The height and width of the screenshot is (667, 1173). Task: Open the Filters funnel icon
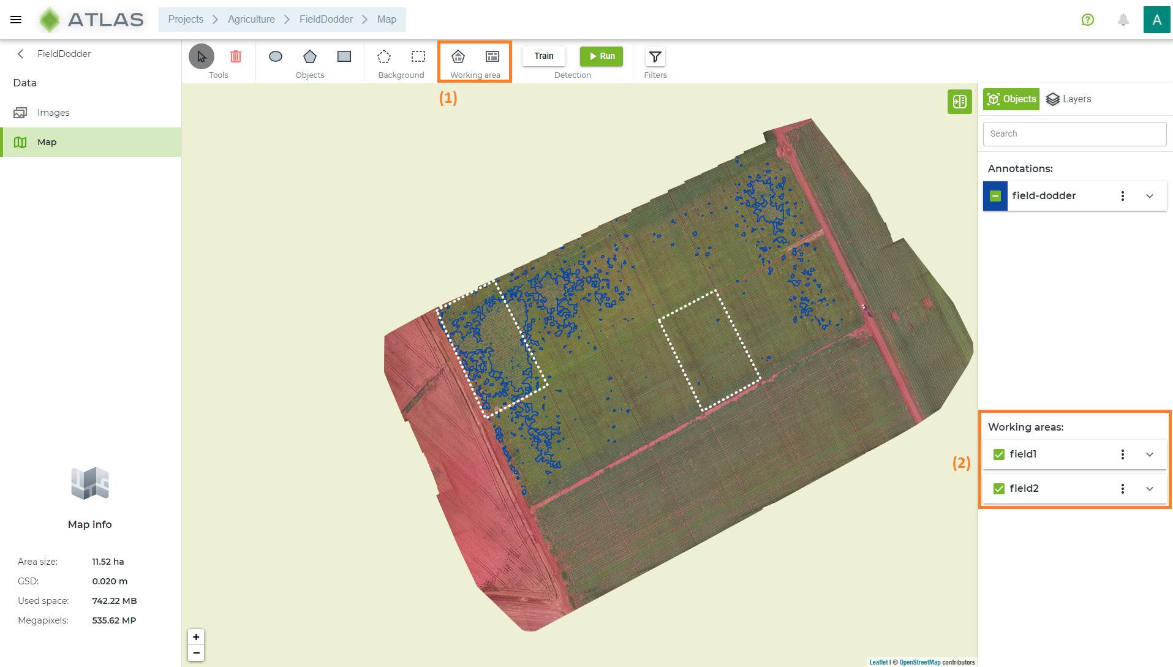pos(655,56)
